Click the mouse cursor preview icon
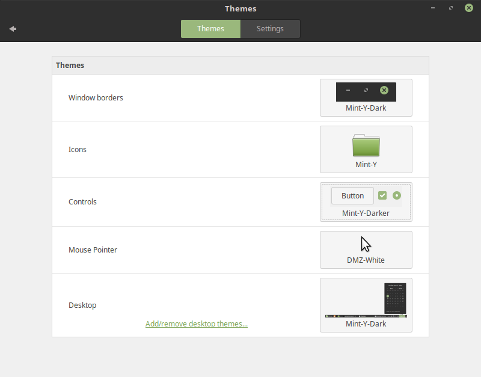The width and height of the screenshot is (481, 377). click(366, 245)
